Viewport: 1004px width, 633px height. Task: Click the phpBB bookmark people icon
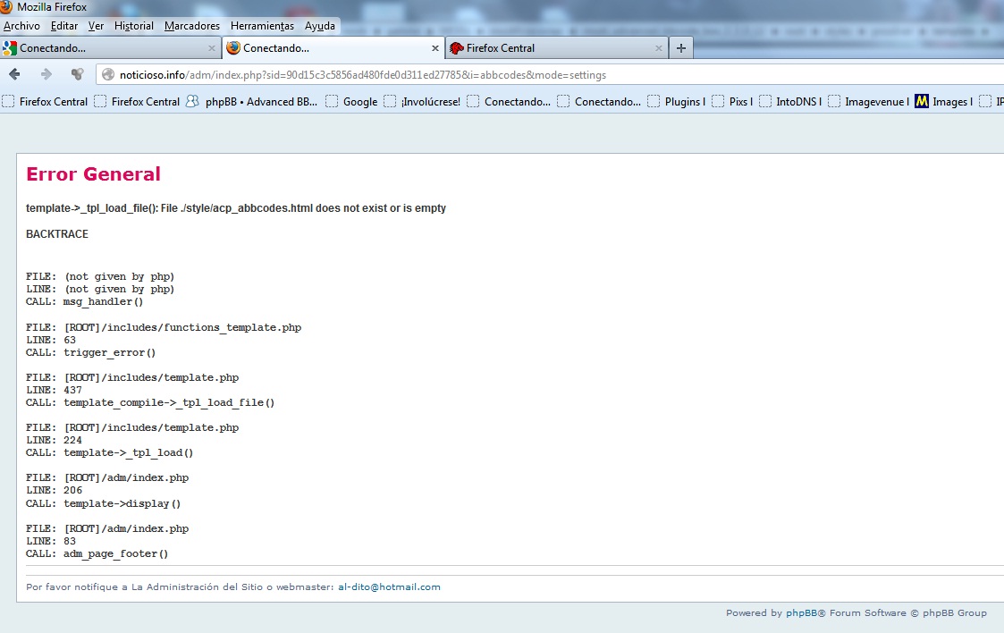click(192, 101)
